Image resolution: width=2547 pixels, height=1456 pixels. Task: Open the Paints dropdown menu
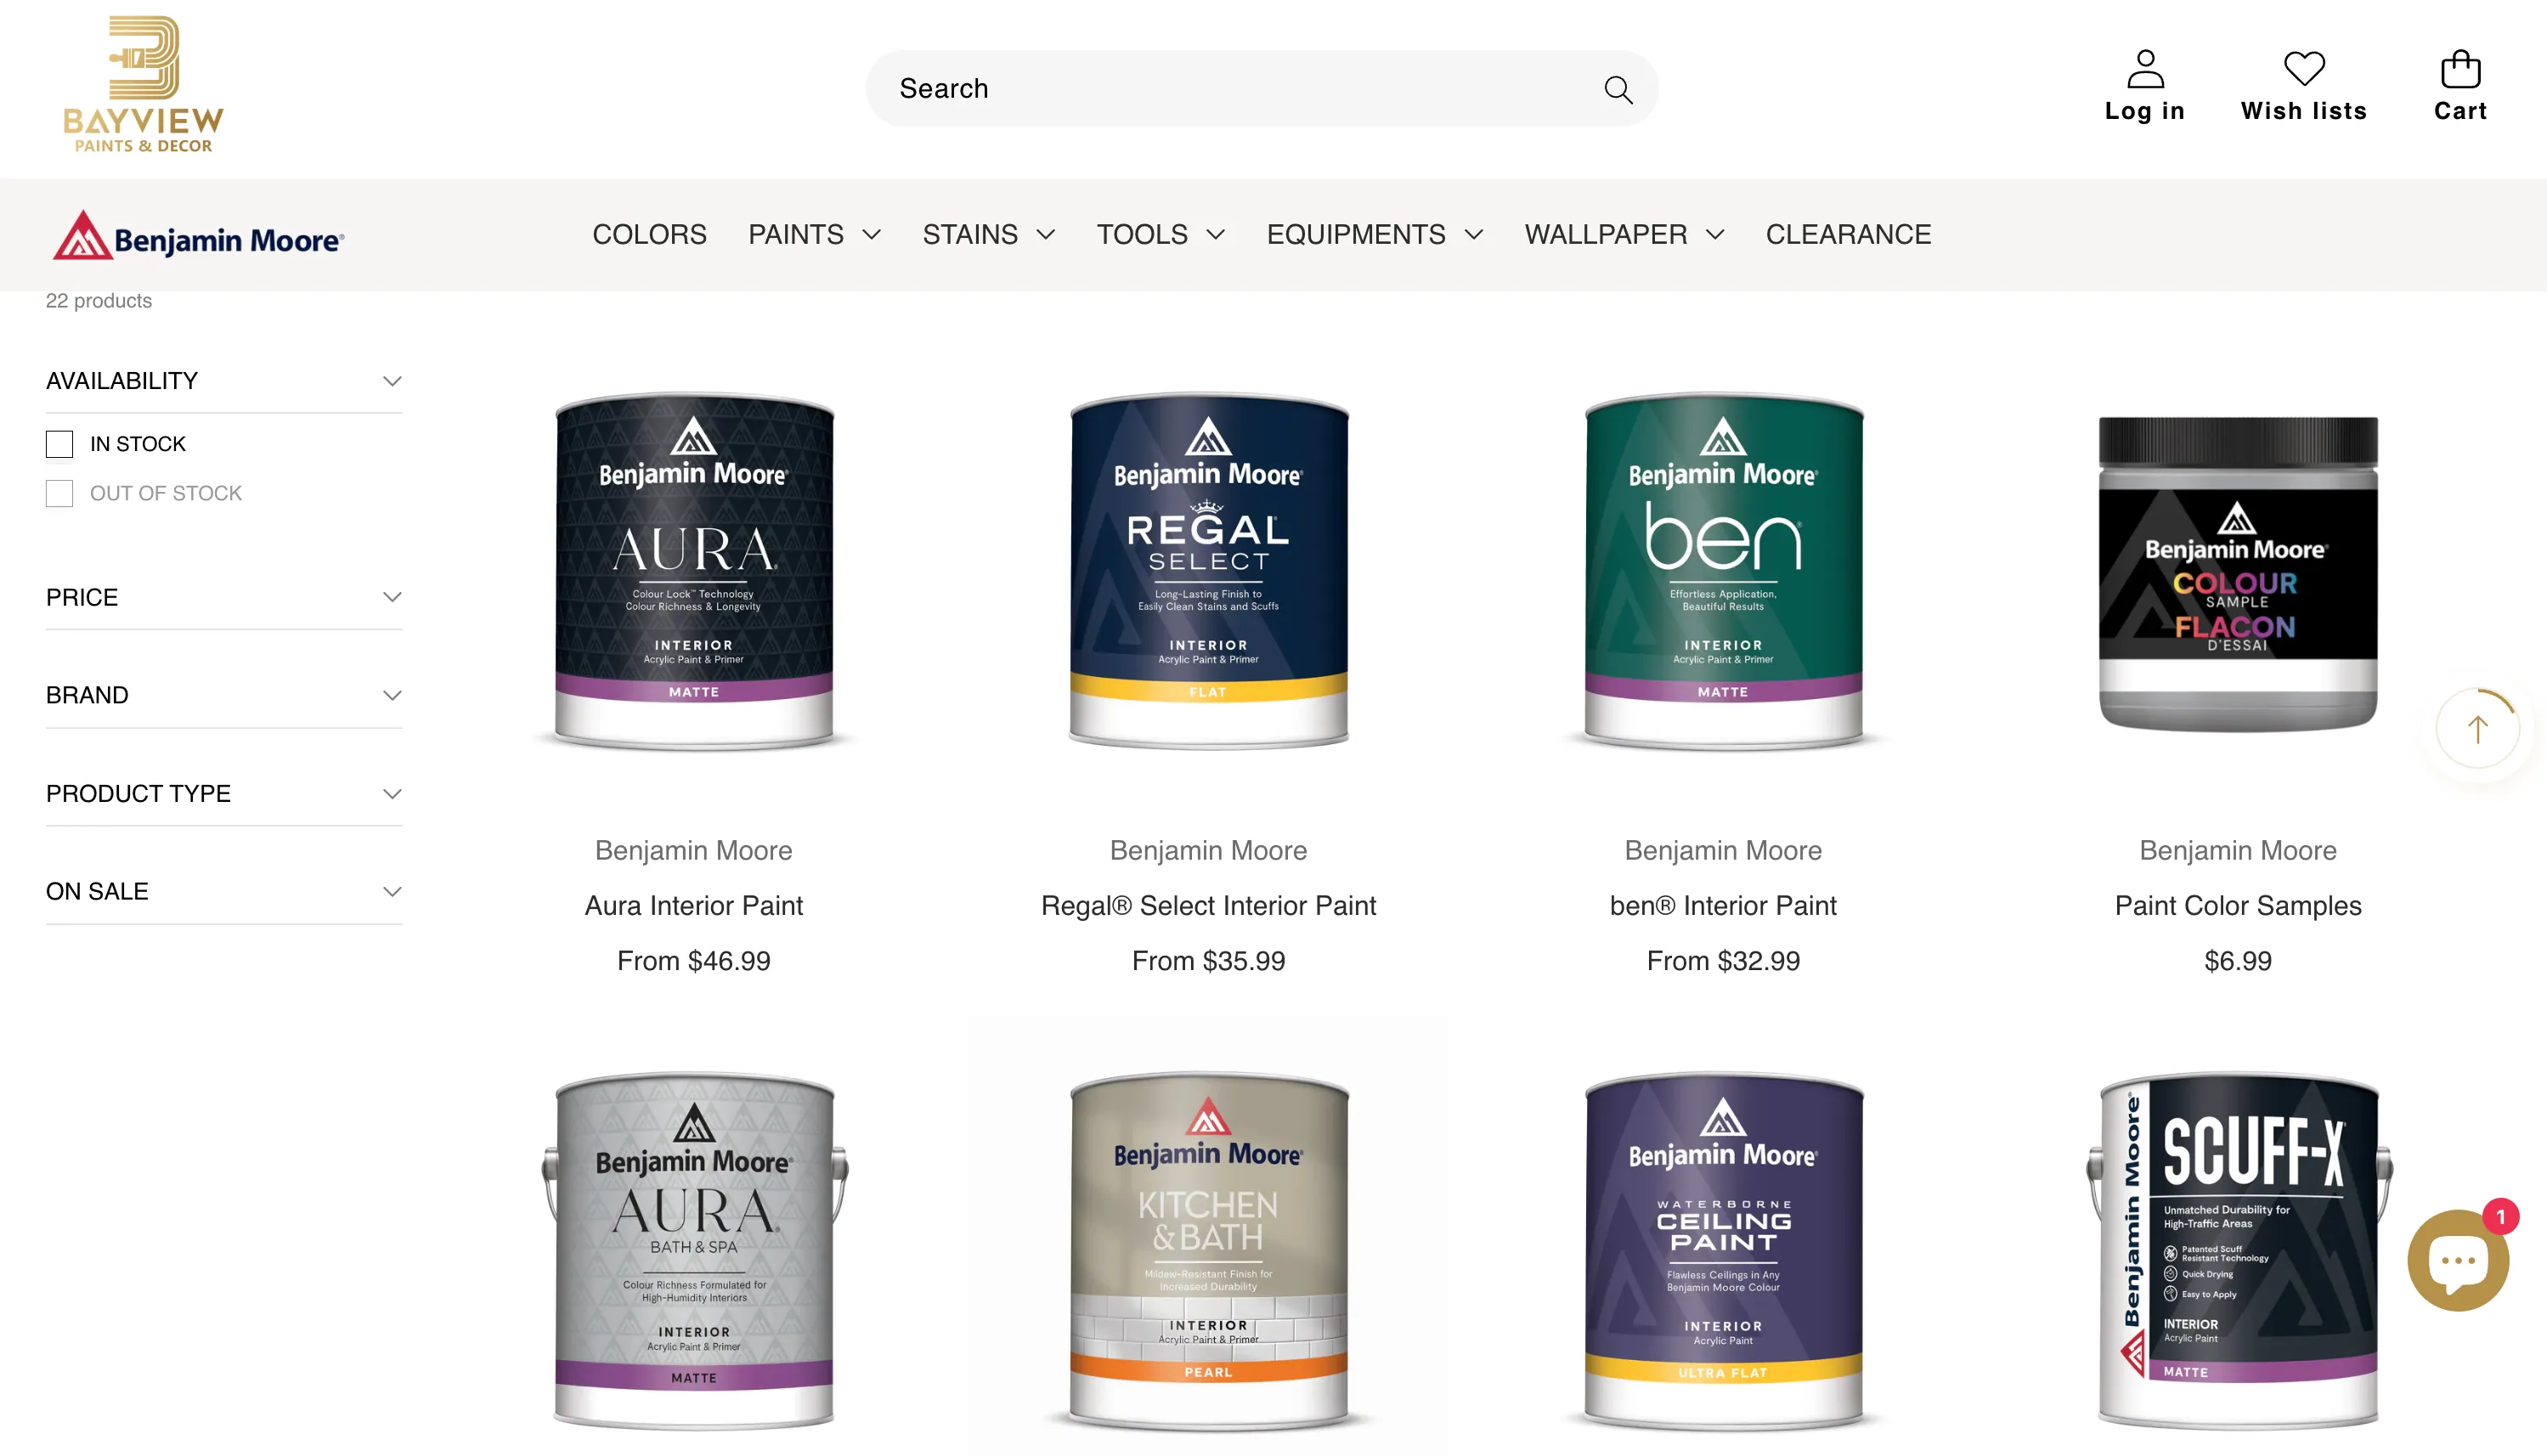[x=815, y=234]
